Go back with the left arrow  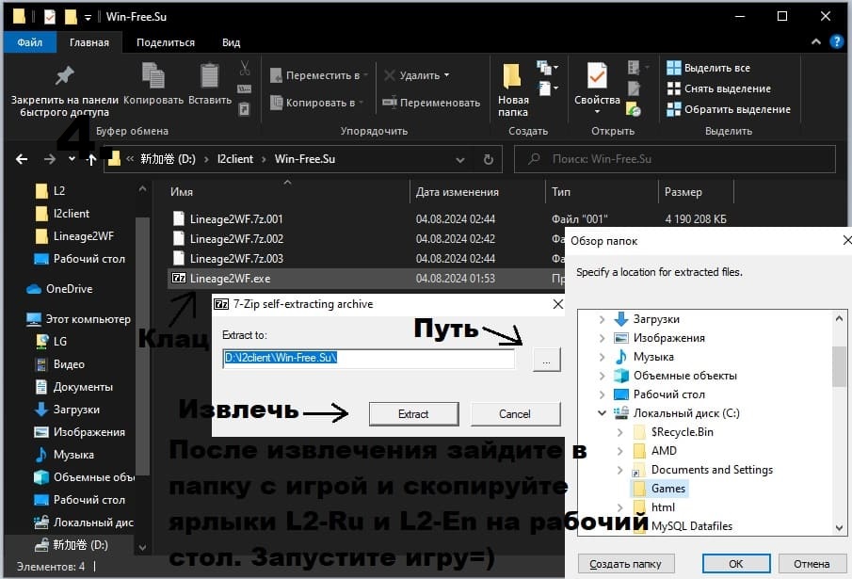(22, 159)
